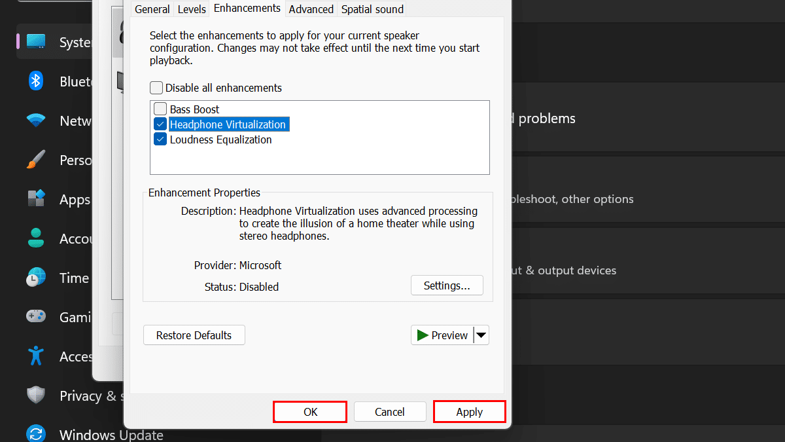Screen dimensions: 785x442
Task: Click the Time & language globe icon
Action: [36, 278]
